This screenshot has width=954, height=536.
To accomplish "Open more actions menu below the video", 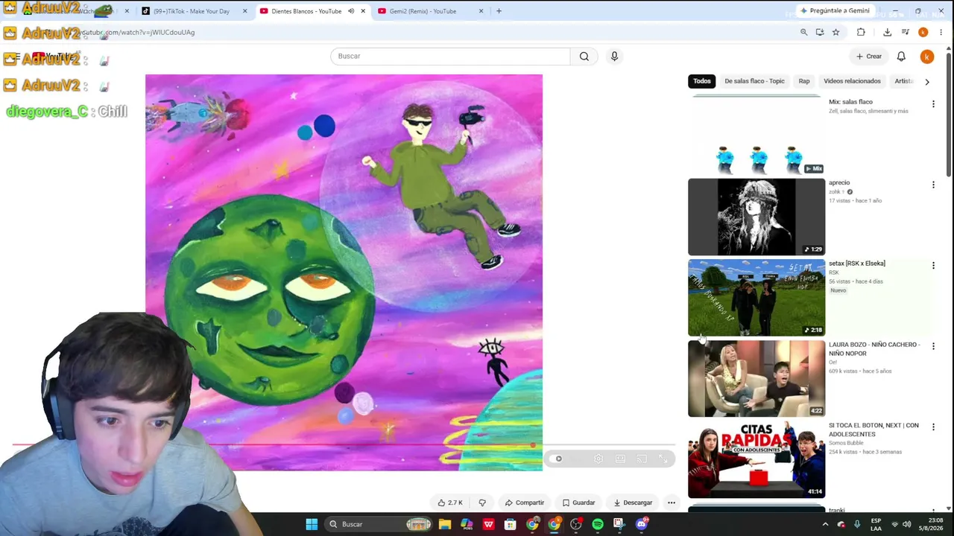I will coord(672,502).
